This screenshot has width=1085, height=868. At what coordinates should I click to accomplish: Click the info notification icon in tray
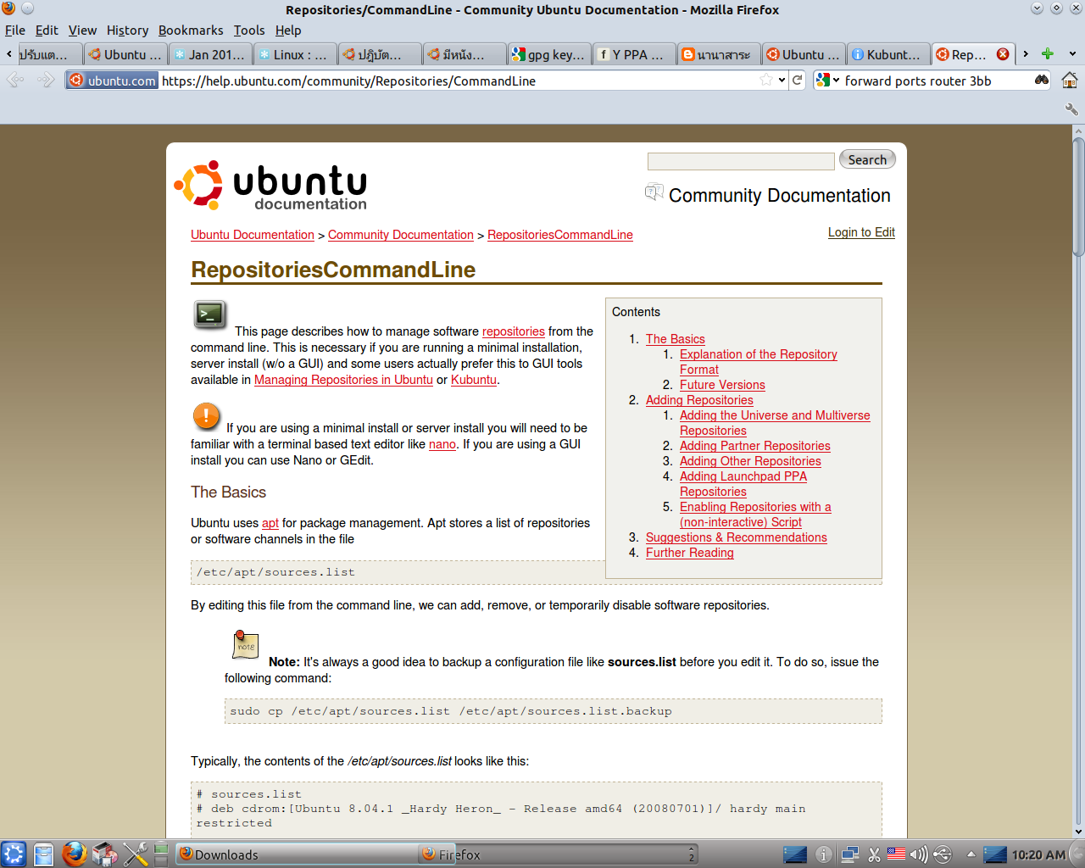click(x=823, y=855)
